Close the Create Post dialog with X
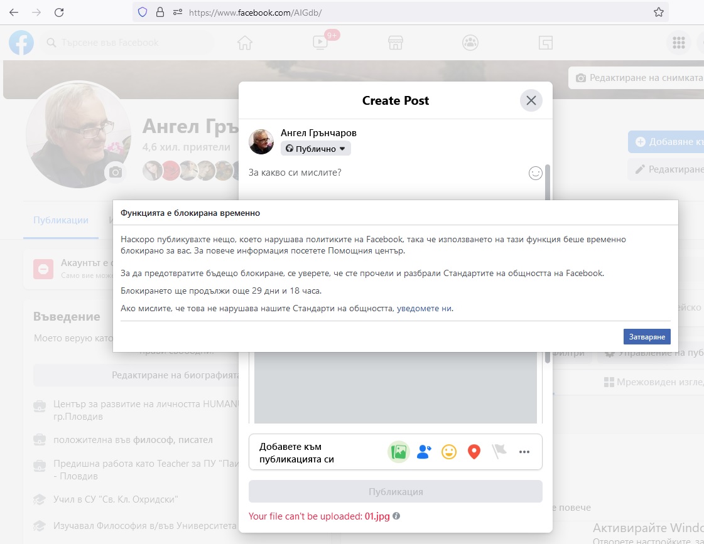This screenshot has height=544, width=704. point(531,100)
